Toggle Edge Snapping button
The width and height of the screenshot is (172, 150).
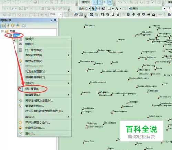point(110,2)
